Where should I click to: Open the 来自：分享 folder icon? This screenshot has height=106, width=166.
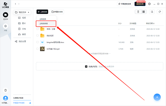coord(42,29)
